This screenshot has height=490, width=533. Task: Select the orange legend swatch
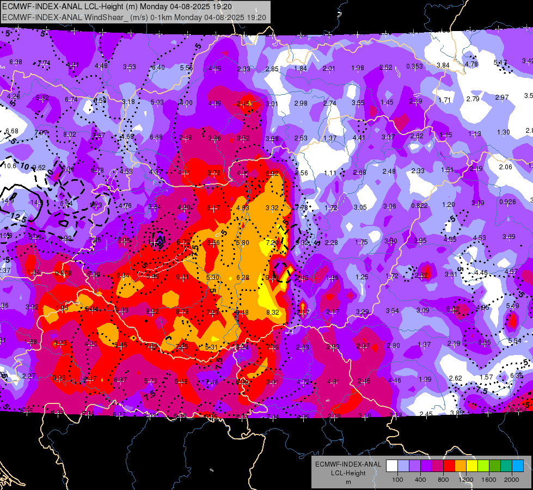tap(461, 466)
